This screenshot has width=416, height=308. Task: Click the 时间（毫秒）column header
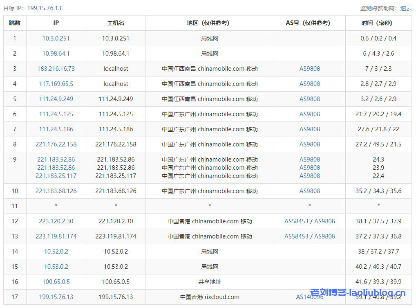pyautogui.click(x=378, y=23)
